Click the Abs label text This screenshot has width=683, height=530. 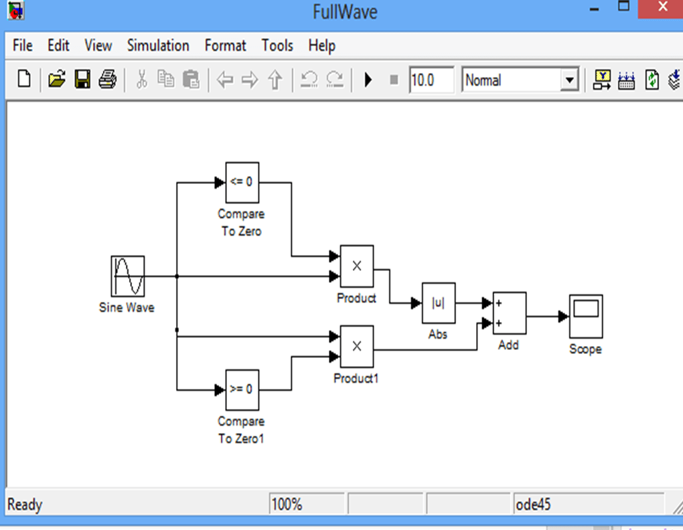pyautogui.click(x=438, y=334)
